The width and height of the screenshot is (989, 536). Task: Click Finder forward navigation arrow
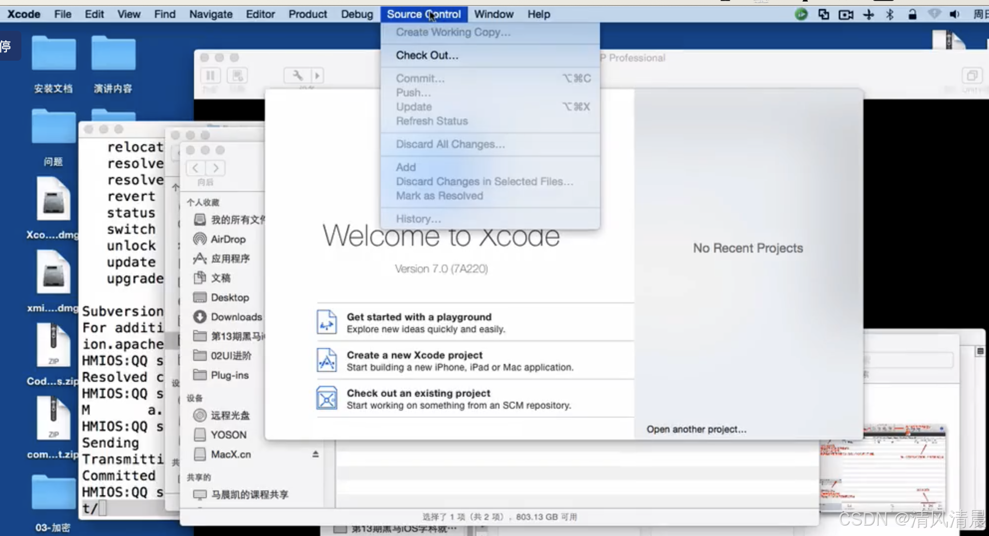[x=215, y=168]
